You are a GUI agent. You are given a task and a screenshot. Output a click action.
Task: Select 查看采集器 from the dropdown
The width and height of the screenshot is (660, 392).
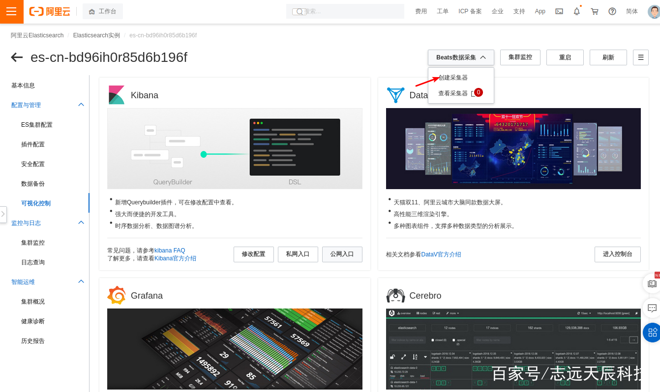click(453, 93)
